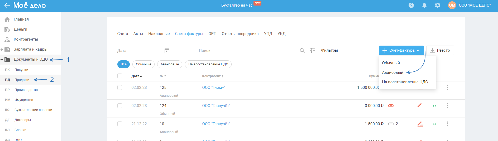The width and height of the screenshot is (498, 141).
Task: Click the БУ badge in row 124
Action: 434,106
